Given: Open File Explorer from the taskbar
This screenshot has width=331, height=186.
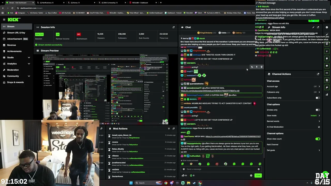Looking at the screenshot, I should click(189, 183).
